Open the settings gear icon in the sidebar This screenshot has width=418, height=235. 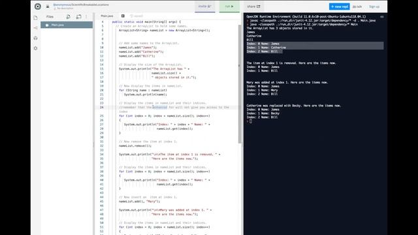(x=35, y=48)
